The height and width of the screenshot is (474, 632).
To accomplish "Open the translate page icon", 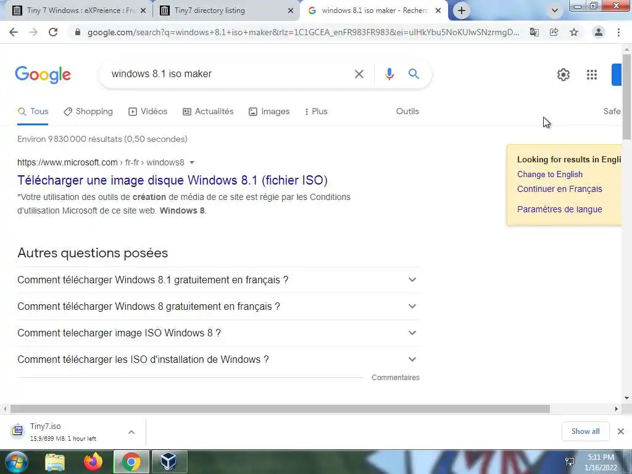I will pyautogui.click(x=534, y=32).
